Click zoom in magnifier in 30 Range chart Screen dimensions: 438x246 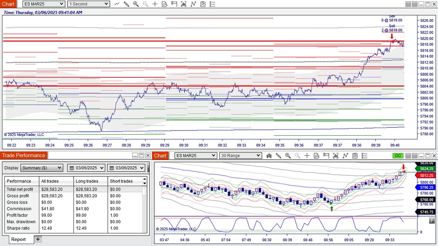tap(288, 156)
